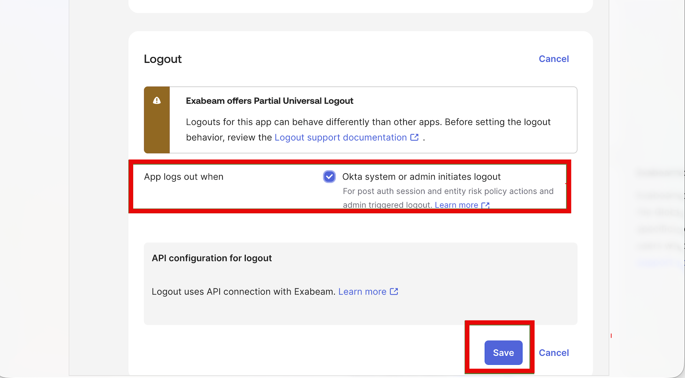Viewport: 685px width, 378px height.
Task: Click the external link icon next to Learn more under the checkbox
Action: click(485, 205)
